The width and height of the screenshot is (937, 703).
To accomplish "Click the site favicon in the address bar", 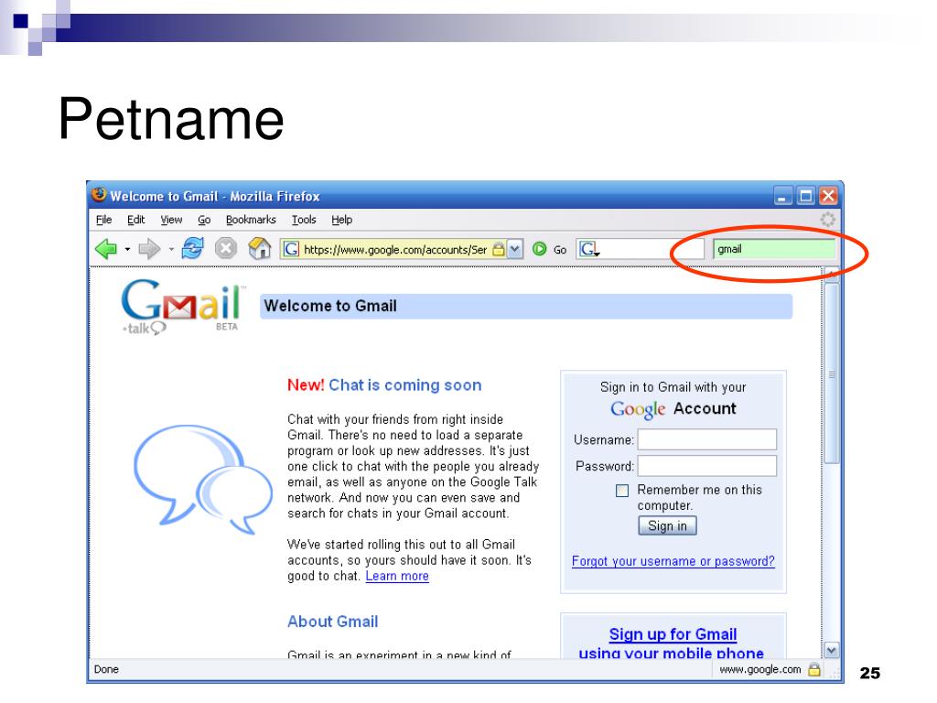I will 291,249.
